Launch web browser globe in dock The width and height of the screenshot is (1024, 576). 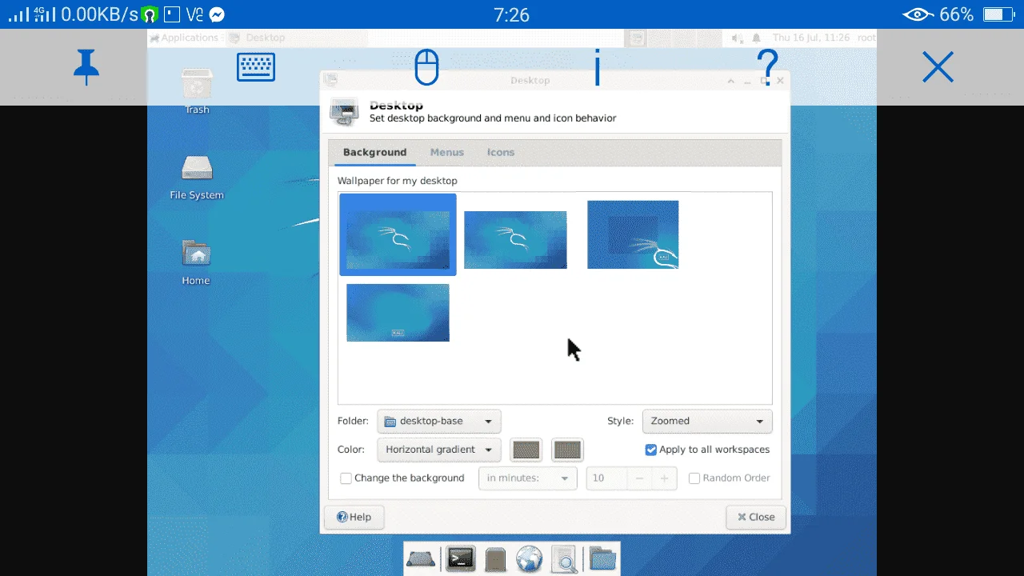(x=529, y=559)
